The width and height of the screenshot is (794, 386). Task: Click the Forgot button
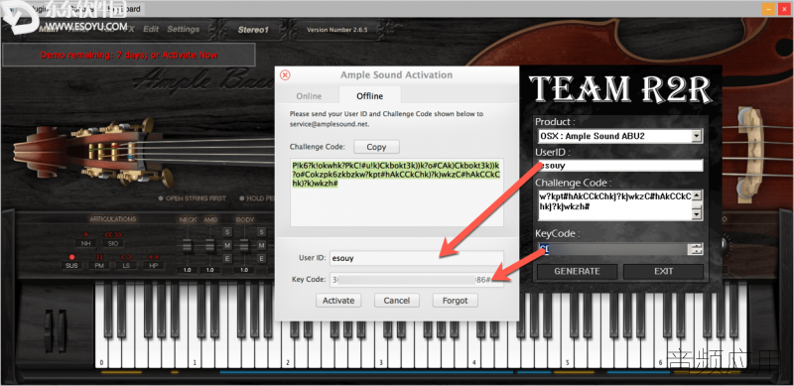pyautogui.click(x=456, y=301)
